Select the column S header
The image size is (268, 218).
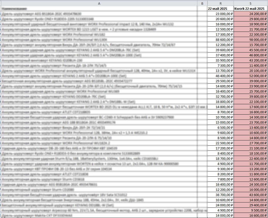click(x=250, y=3)
